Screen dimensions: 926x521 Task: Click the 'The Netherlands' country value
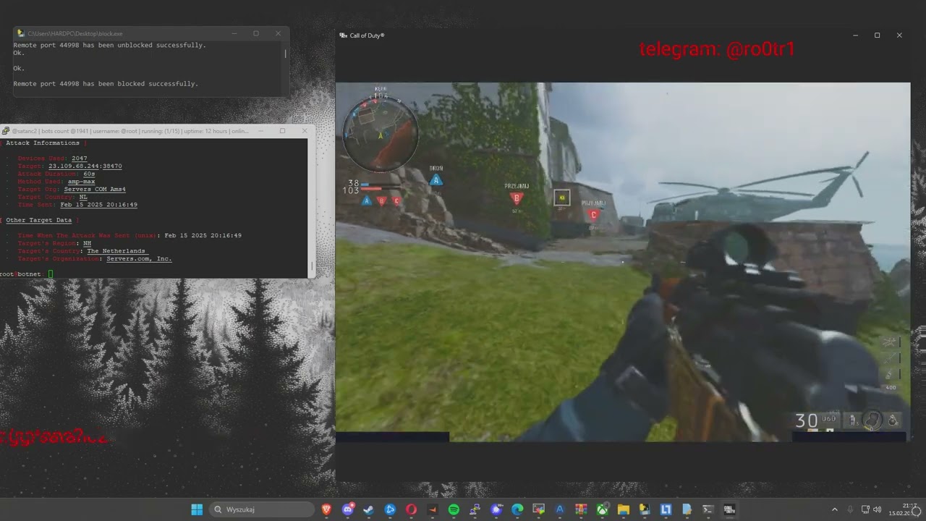116,251
